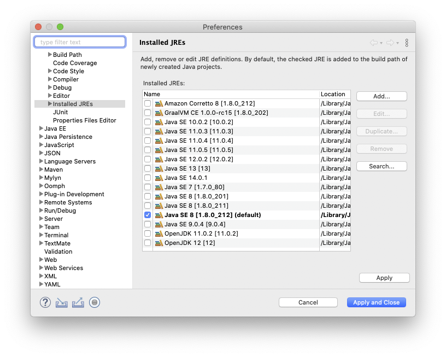Click the Remove button
446x357 pixels.
[x=382, y=149]
